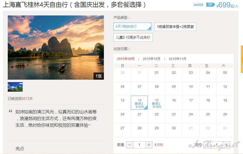This screenshot has height=154, width=243.
Task: Switch calendar to 2015年10月 tab
Action: pos(151,59)
